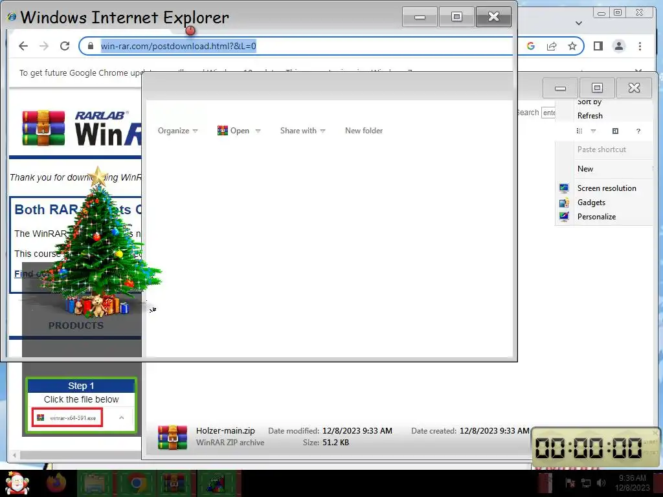The image size is (663, 497).
Task: Click the Santa Claus start button
Action: 17,483
